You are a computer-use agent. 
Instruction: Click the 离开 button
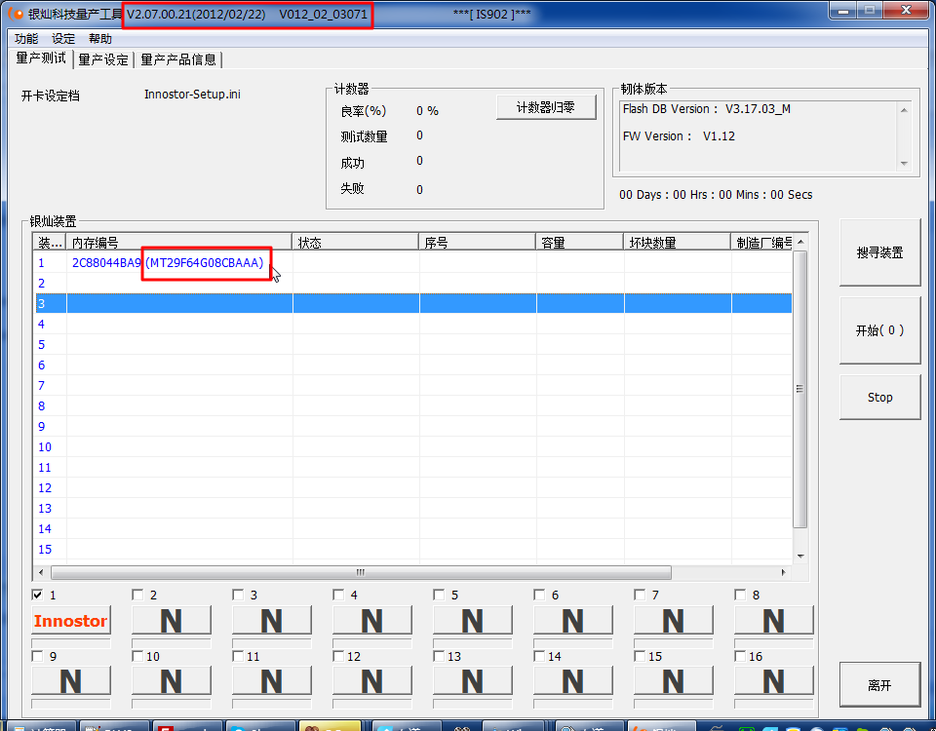click(x=879, y=685)
